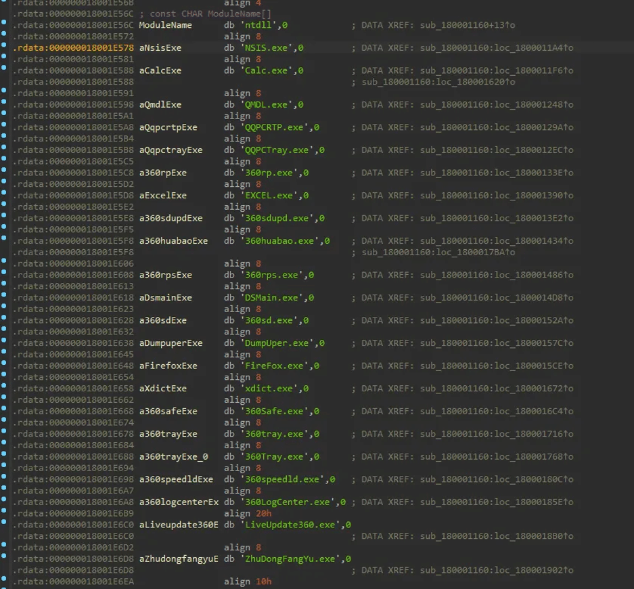Click the a360sdupdExe label
Screen dimensions: 634x589
(x=171, y=218)
